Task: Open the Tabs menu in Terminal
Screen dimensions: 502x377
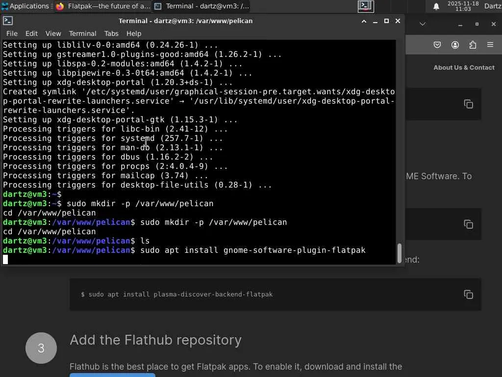Action: coord(111,33)
